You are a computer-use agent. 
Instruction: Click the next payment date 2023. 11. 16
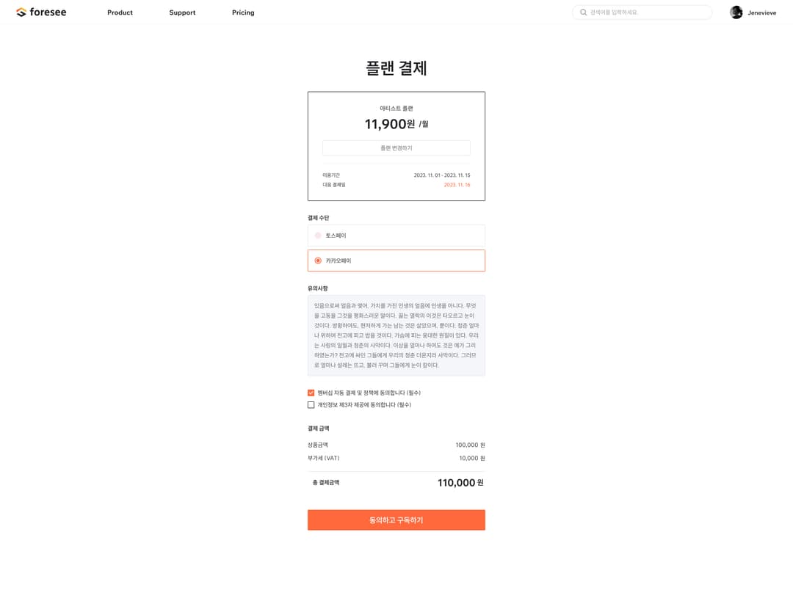[x=457, y=185]
